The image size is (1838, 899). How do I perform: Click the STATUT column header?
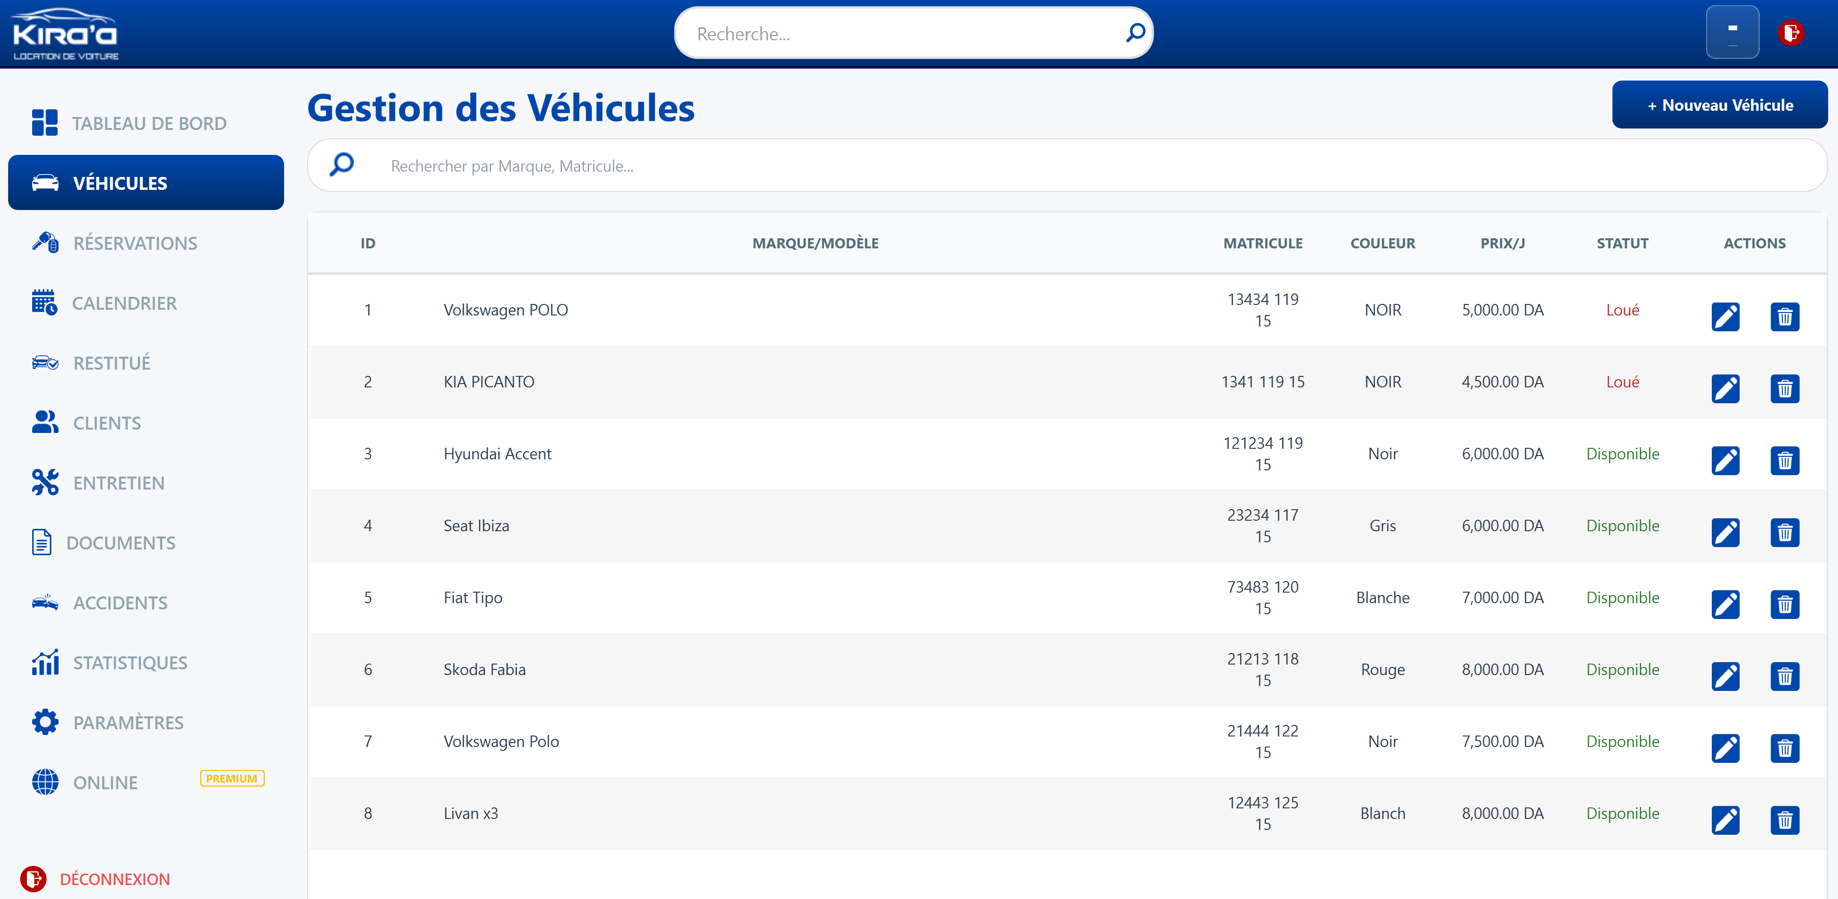click(x=1623, y=243)
